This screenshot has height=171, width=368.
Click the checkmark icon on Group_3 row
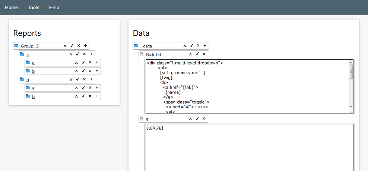click(x=72, y=46)
